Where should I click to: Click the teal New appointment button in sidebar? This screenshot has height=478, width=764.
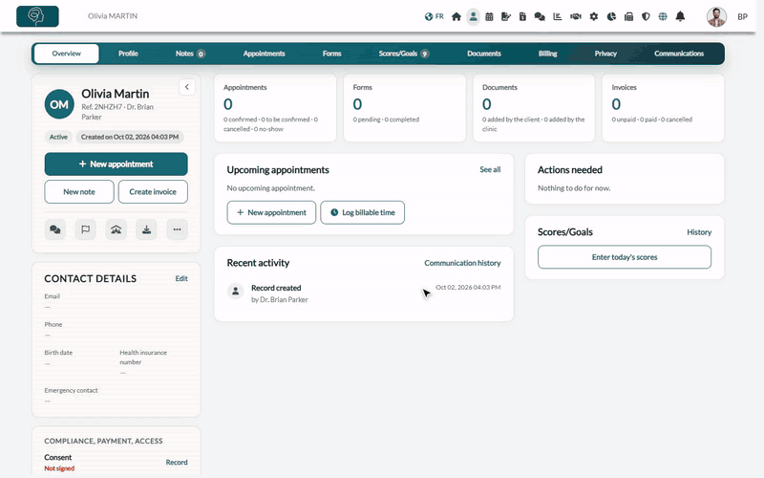(116, 163)
